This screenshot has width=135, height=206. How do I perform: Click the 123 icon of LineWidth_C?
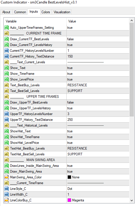click(6, 194)
